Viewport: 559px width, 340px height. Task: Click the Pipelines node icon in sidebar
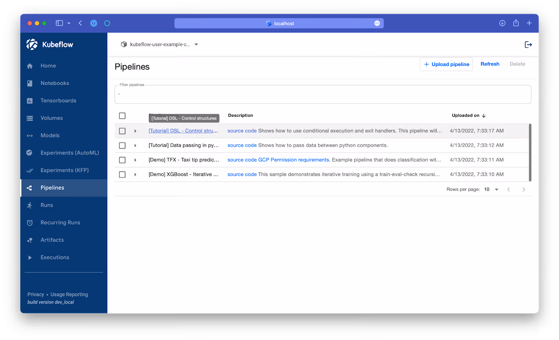[x=30, y=188]
